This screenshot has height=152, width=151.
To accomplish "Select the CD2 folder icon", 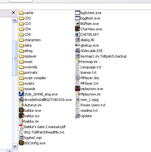I will tap(21, 18).
